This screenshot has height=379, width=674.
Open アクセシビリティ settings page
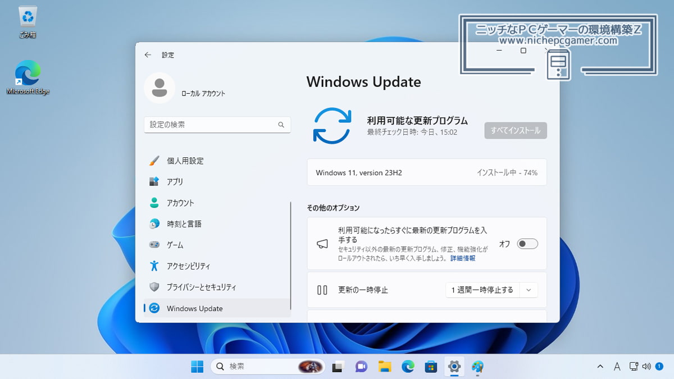click(x=217, y=266)
